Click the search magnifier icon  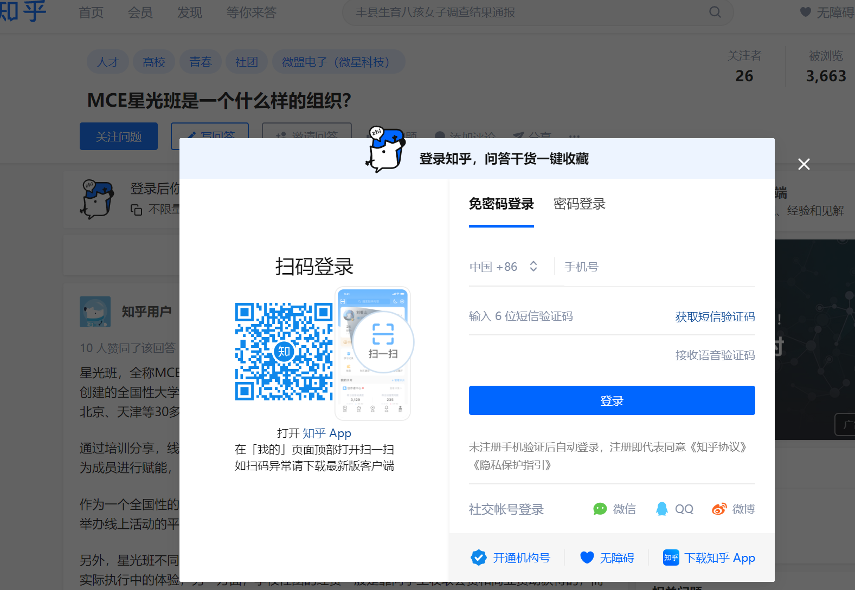coord(715,12)
